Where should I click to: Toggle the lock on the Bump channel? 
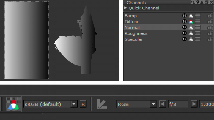point(210,16)
